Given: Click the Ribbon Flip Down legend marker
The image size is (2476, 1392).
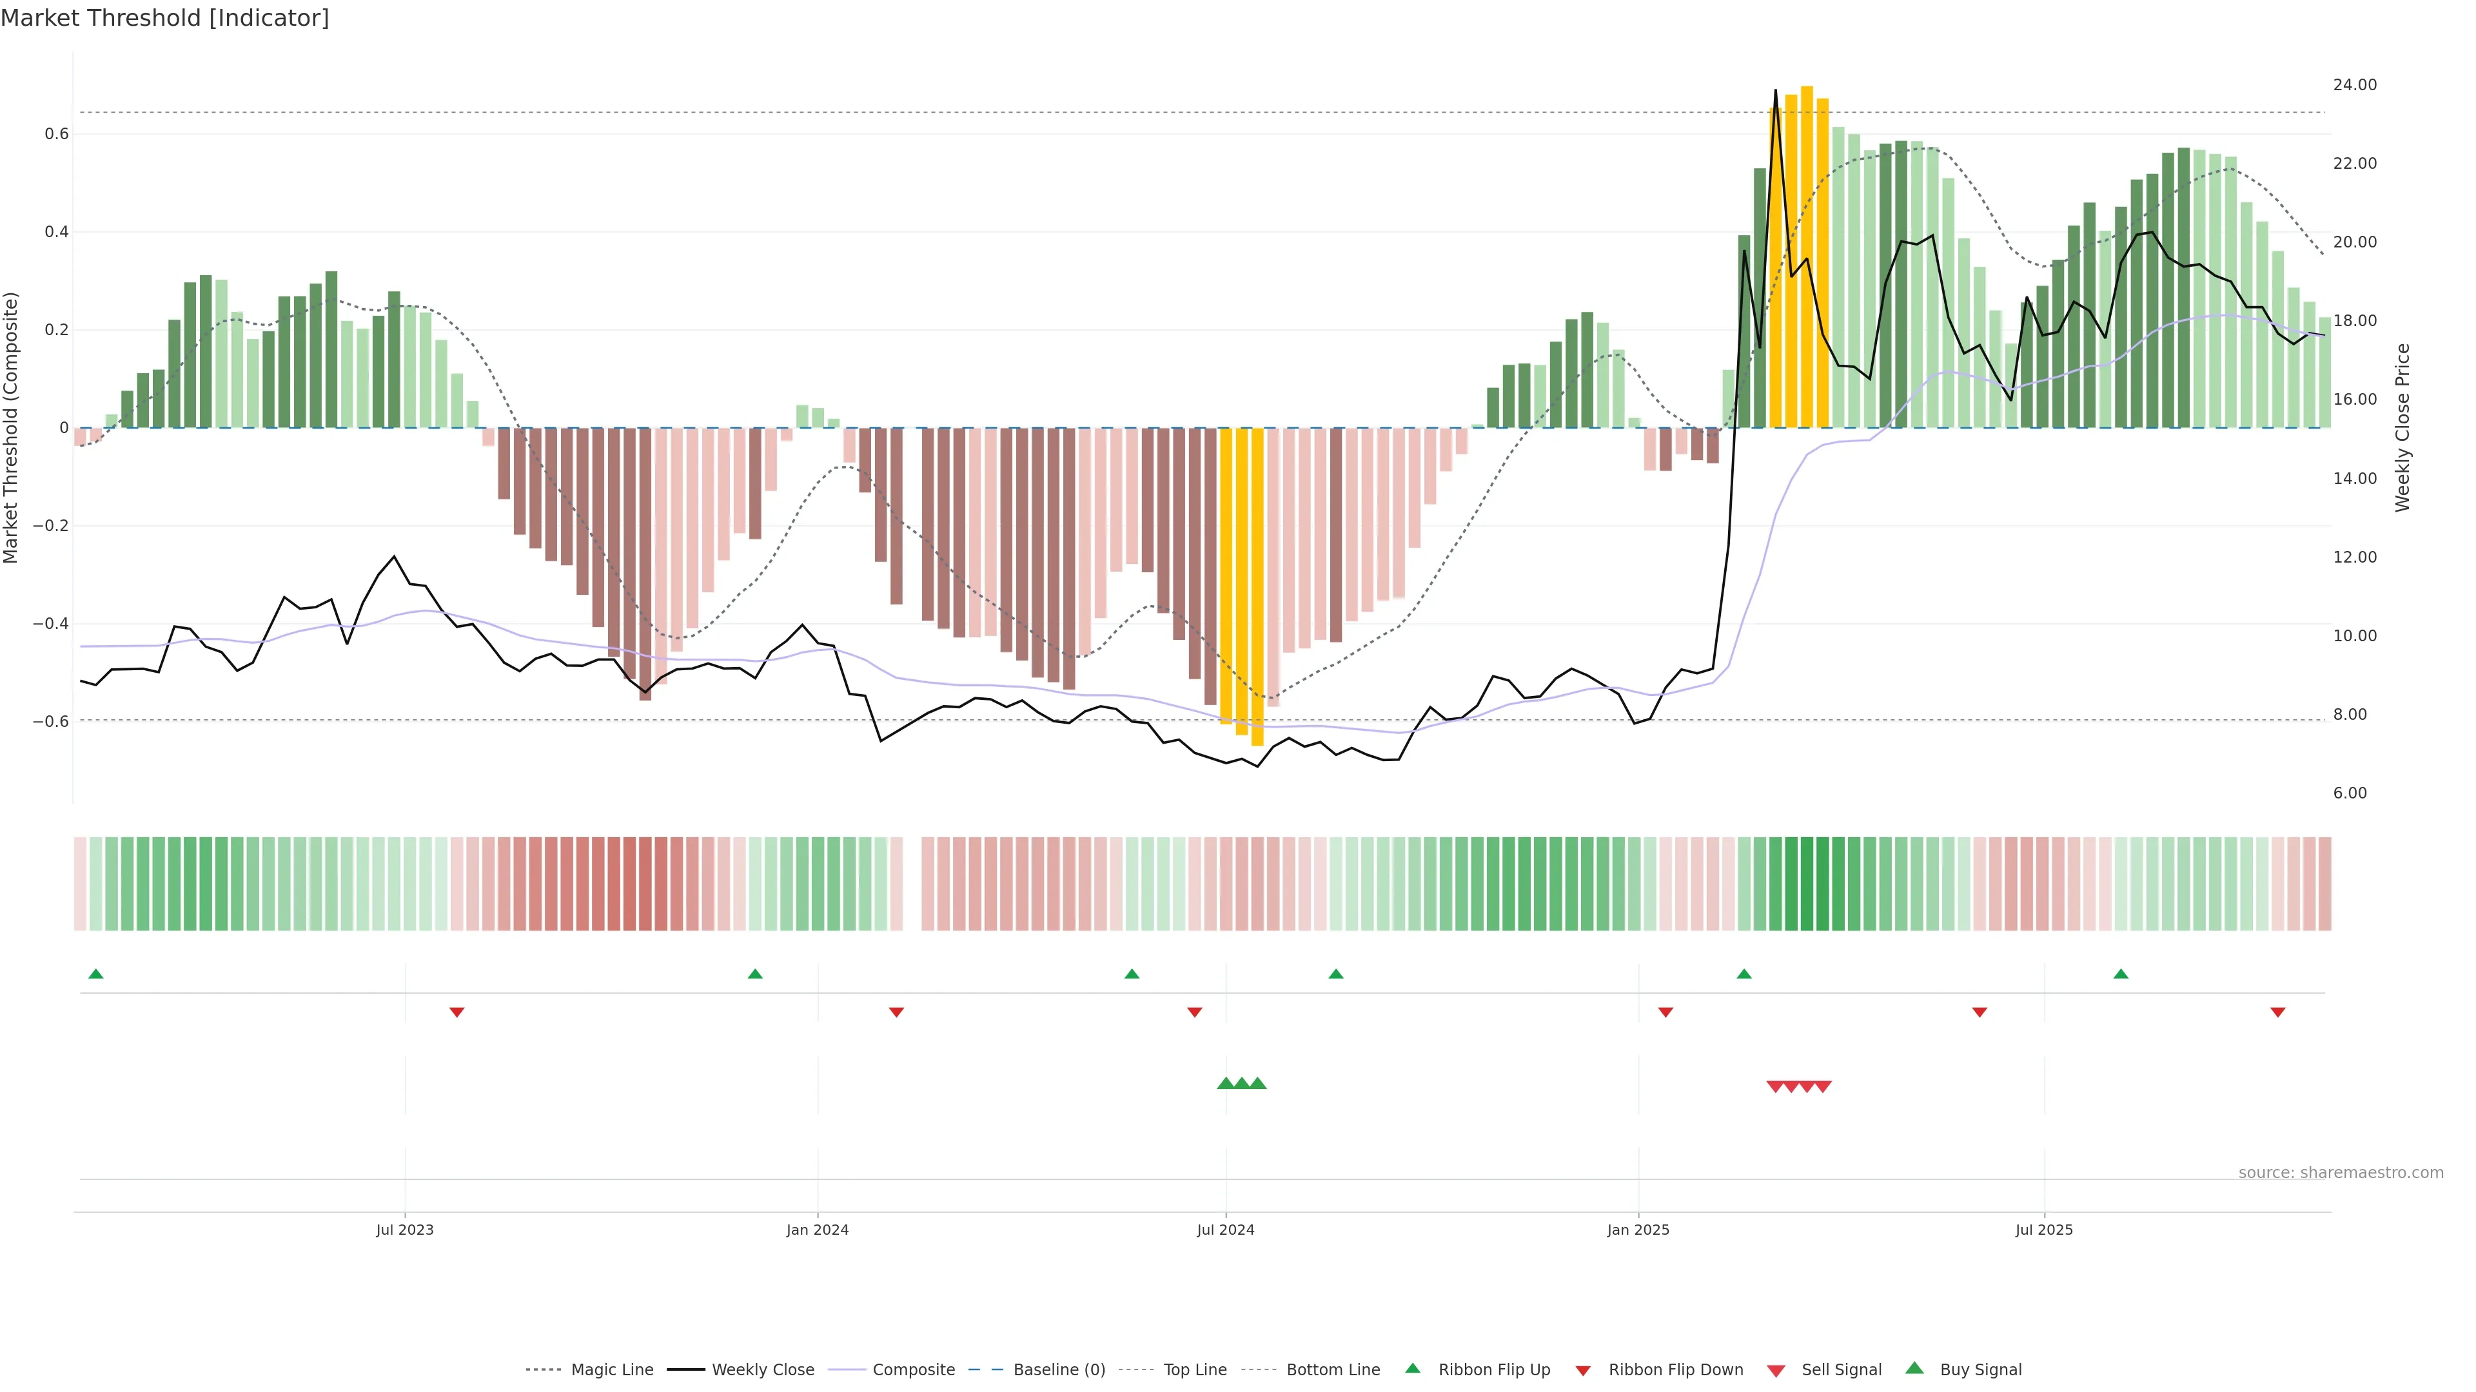Looking at the screenshot, I should [x=1583, y=1371].
